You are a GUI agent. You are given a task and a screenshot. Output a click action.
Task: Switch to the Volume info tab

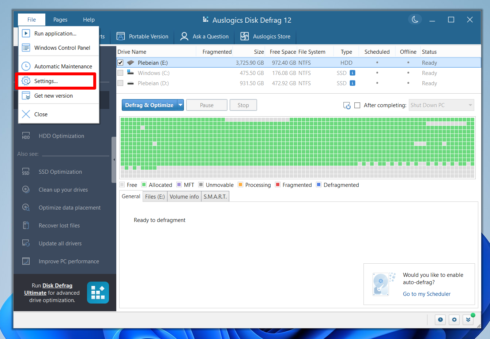[x=184, y=196]
